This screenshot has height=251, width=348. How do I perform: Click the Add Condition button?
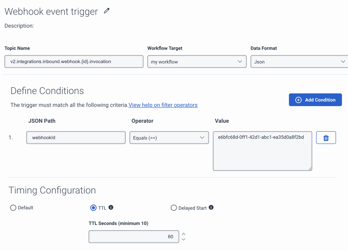click(x=315, y=100)
